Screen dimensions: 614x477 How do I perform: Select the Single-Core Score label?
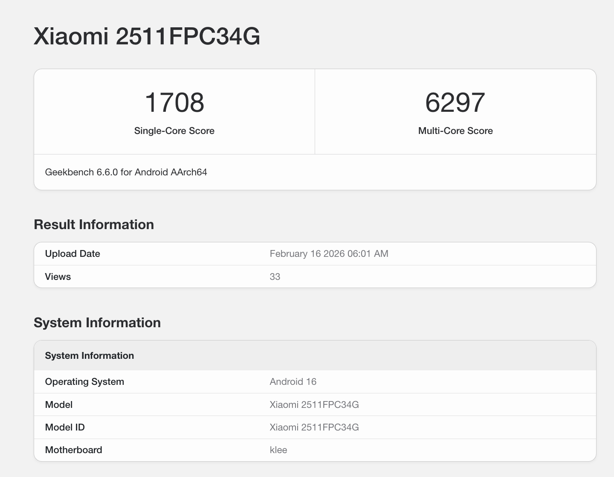pyautogui.click(x=174, y=131)
